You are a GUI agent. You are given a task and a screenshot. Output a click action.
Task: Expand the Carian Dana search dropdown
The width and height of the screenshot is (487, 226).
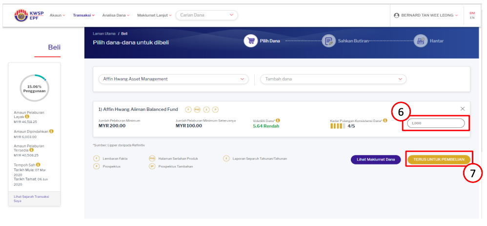click(206, 15)
